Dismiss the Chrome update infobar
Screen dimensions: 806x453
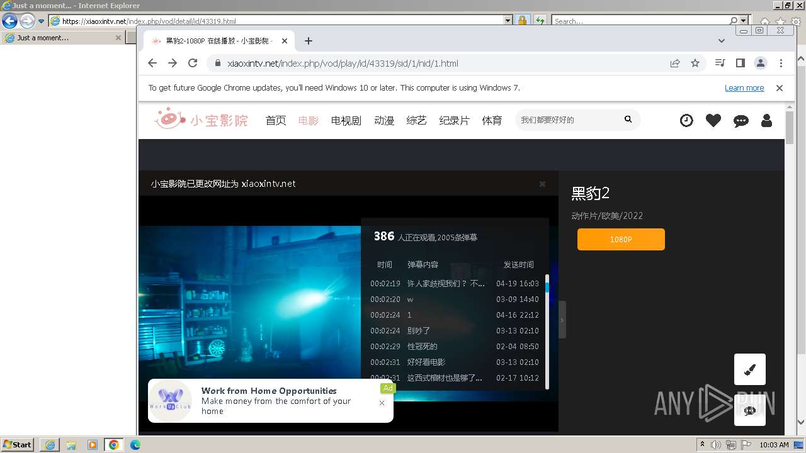pyautogui.click(x=780, y=88)
